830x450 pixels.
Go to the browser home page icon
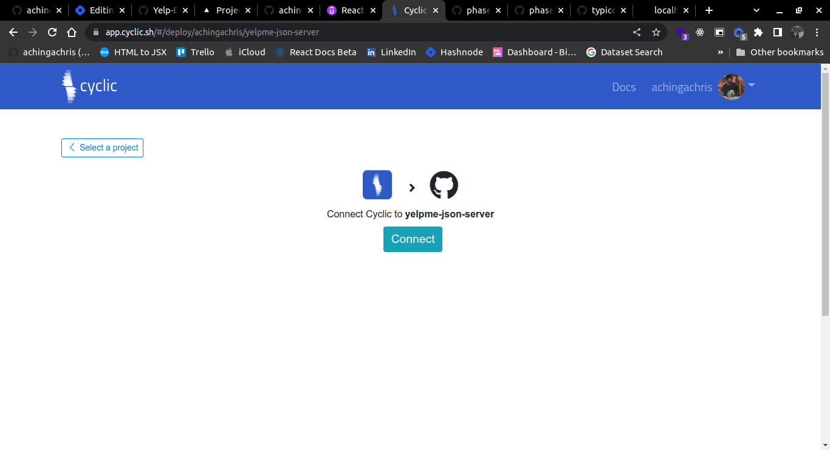(x=72, y=32)
